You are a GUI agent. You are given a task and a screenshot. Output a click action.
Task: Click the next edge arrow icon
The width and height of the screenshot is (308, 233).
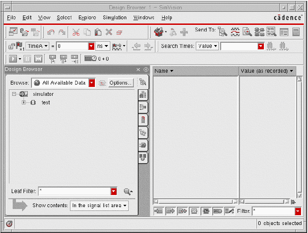pos(148,47)
